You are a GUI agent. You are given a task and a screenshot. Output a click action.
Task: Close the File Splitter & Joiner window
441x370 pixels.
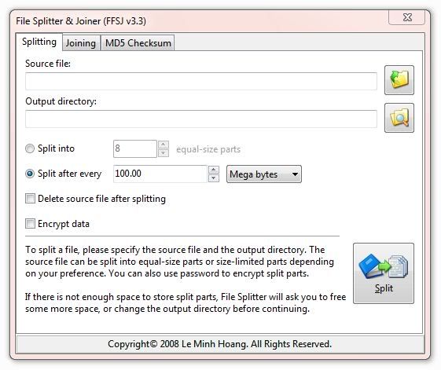coord(407,17)
